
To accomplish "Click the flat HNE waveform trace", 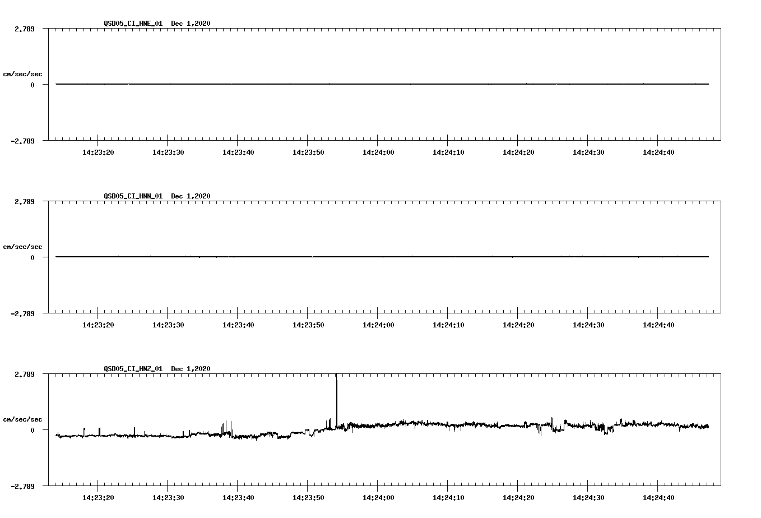I will coord(336,84).
